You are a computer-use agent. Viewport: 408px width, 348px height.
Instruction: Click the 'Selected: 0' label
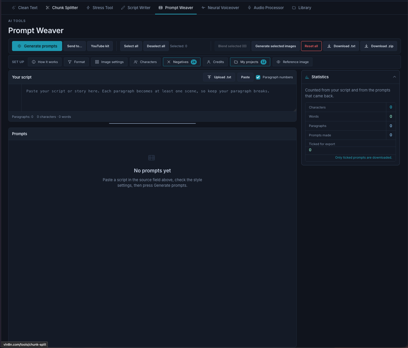178,46
